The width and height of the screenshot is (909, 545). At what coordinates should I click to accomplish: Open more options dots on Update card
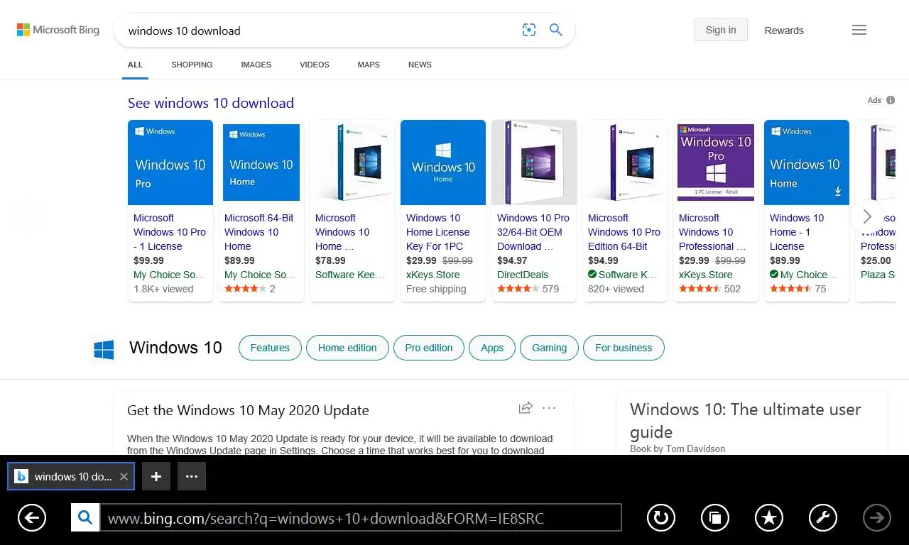click(x=549, y=407)
